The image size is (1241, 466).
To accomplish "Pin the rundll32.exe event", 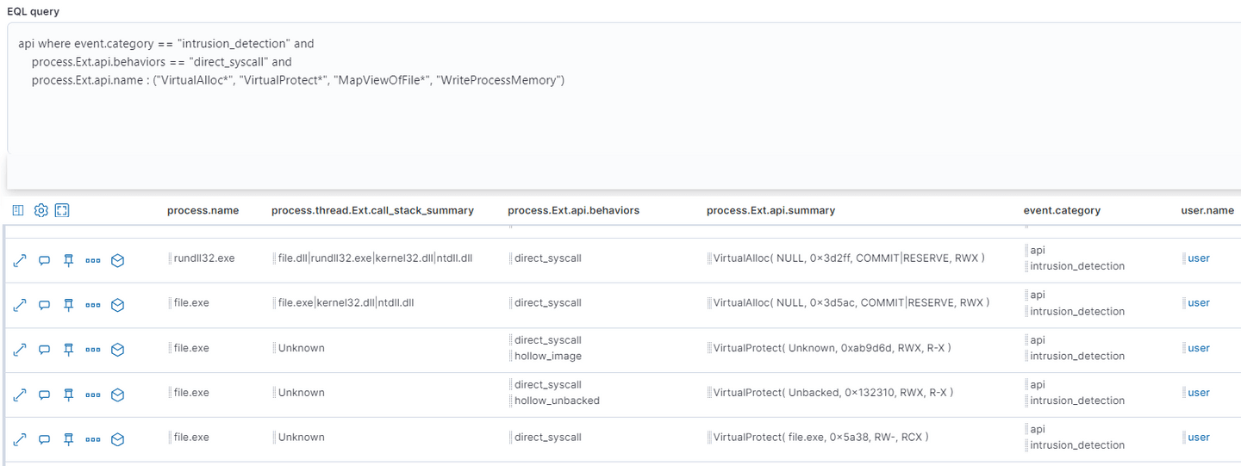I will [68, 260].
